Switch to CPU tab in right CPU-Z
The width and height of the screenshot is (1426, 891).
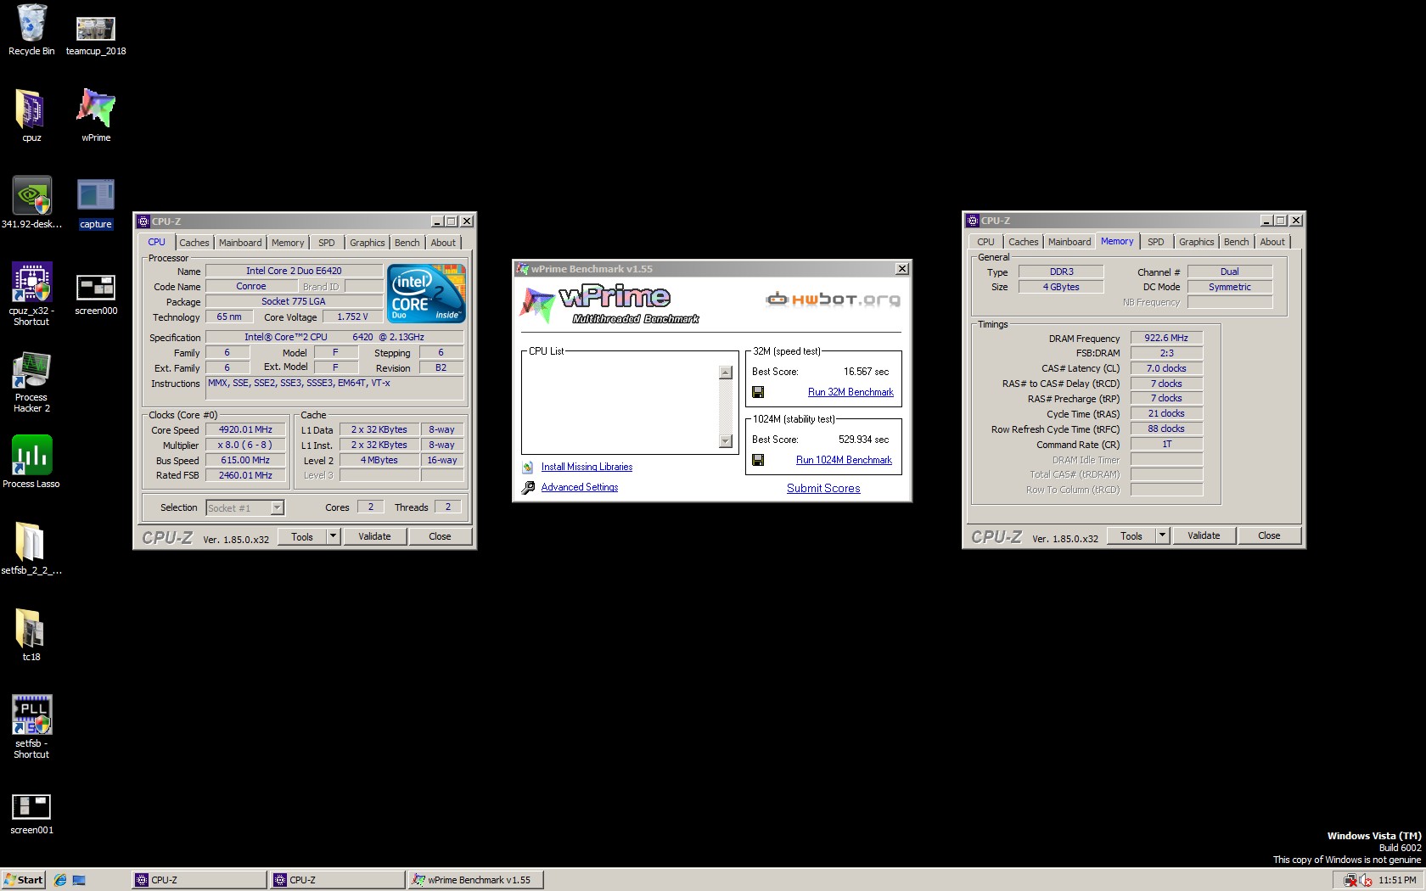point(985,242)
